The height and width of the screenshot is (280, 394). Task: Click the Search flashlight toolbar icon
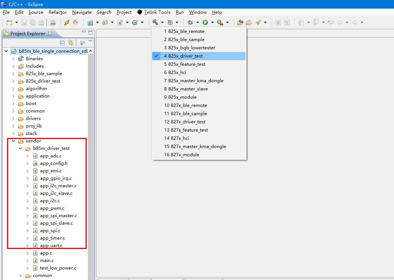(258, 22)
